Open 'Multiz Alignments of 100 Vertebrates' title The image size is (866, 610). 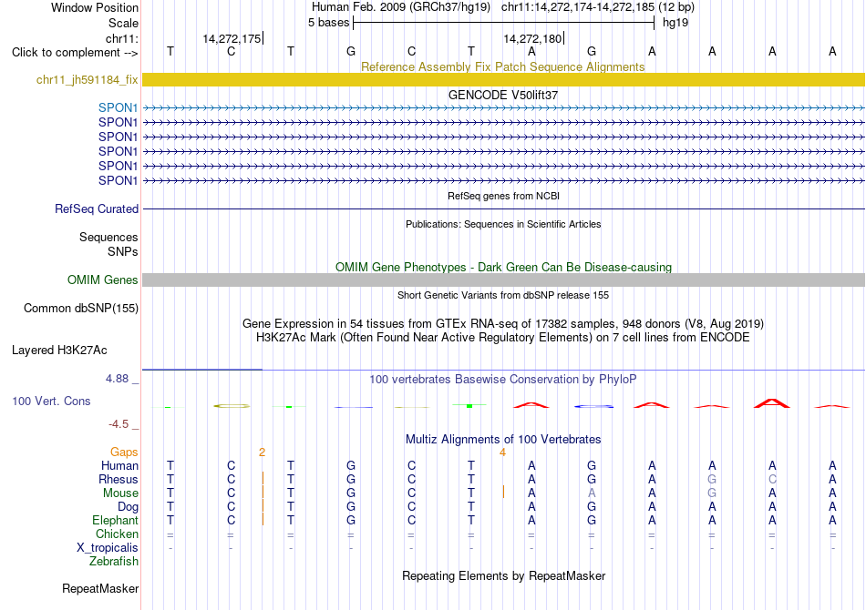point(503,440)
